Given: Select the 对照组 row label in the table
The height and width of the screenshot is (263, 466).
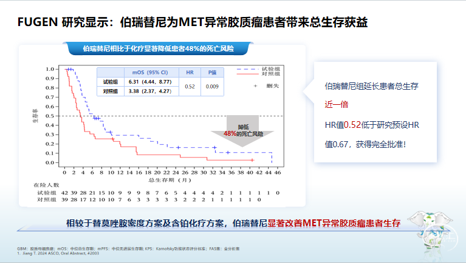Looking at the screenshot, I should click(x=110, y=91).
